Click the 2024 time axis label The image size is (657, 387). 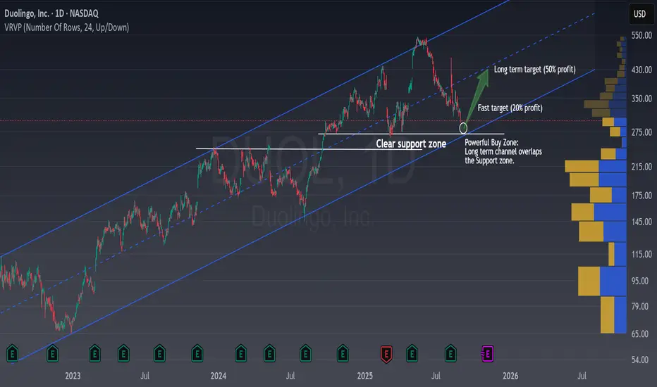[219, 376]
